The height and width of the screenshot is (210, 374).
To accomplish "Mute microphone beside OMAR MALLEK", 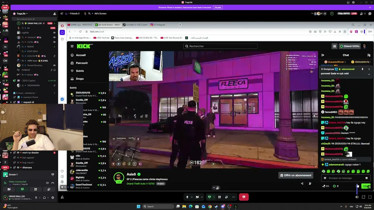I will click(x=36, y=197).
